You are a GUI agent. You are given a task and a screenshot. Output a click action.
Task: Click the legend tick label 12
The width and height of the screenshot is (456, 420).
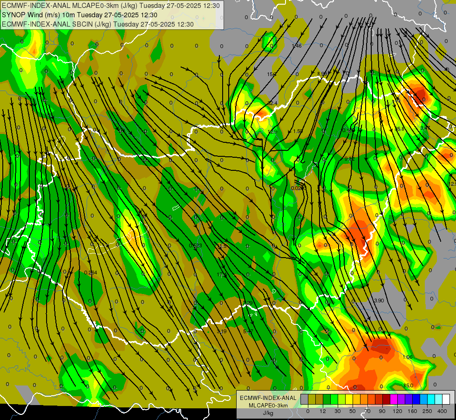pyautogui.click(x=323, y=411)
